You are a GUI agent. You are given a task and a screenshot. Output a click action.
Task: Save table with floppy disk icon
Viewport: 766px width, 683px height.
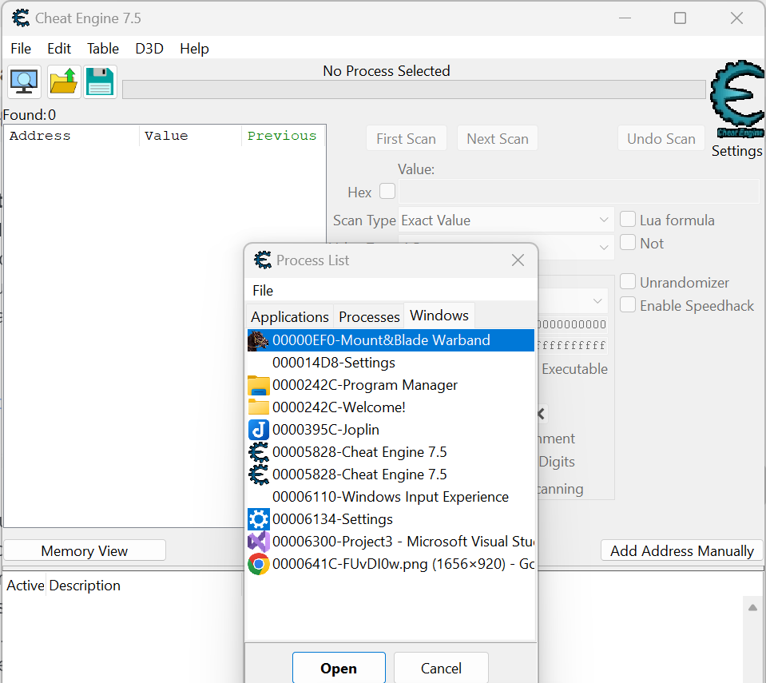click(x=100, y=81)
